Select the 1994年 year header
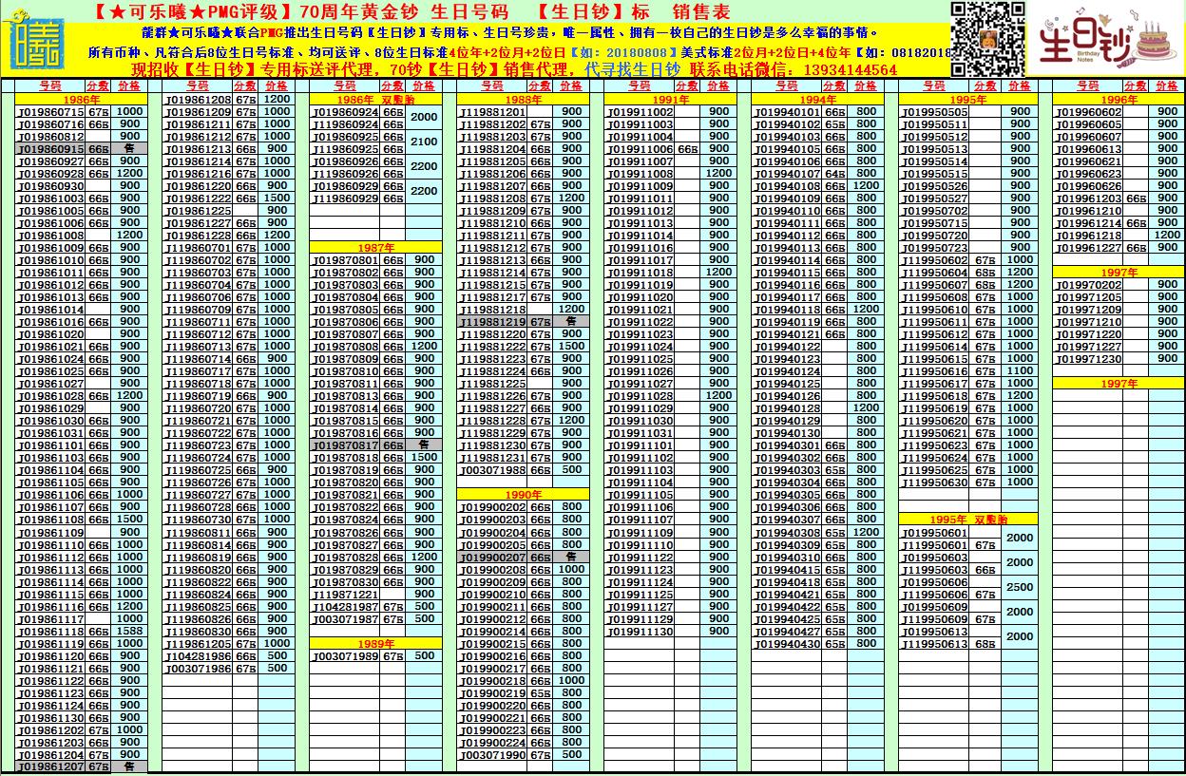Viewport: 1186px width, 776px height. pyautogui.click(x=818, y=100)
